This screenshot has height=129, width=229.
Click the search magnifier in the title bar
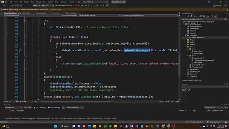click(x=107, y=2)
